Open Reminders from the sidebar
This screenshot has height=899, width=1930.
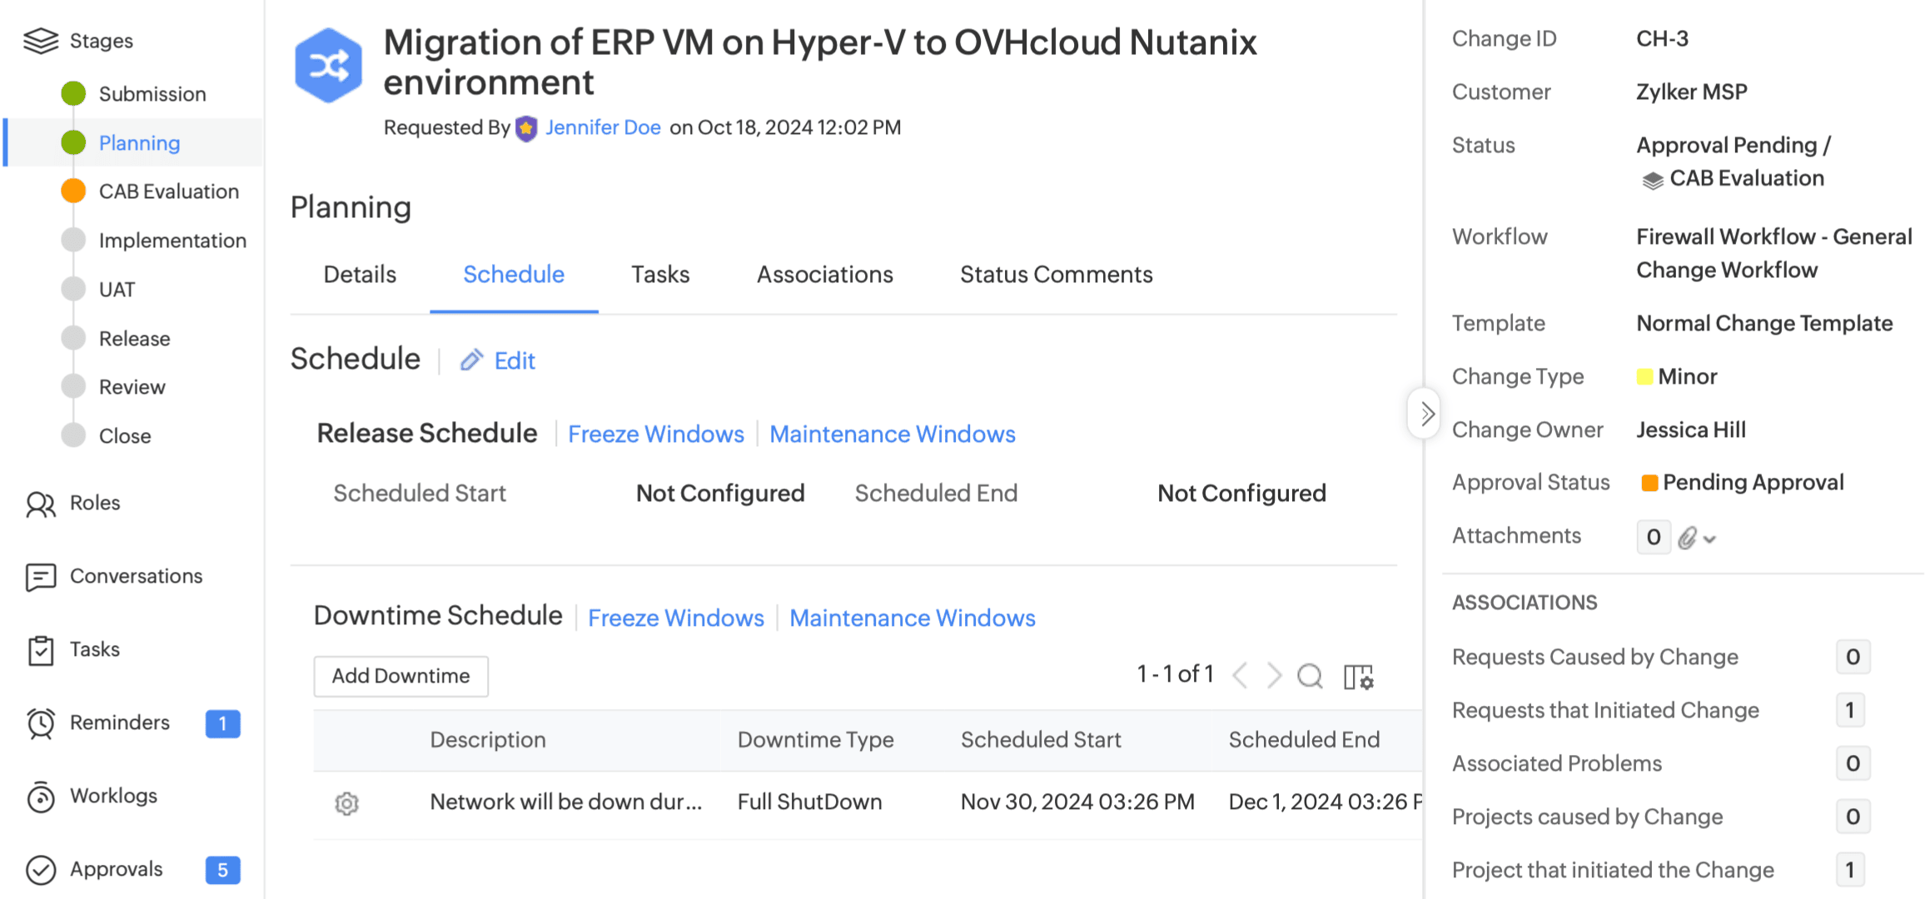coord(119,723)
